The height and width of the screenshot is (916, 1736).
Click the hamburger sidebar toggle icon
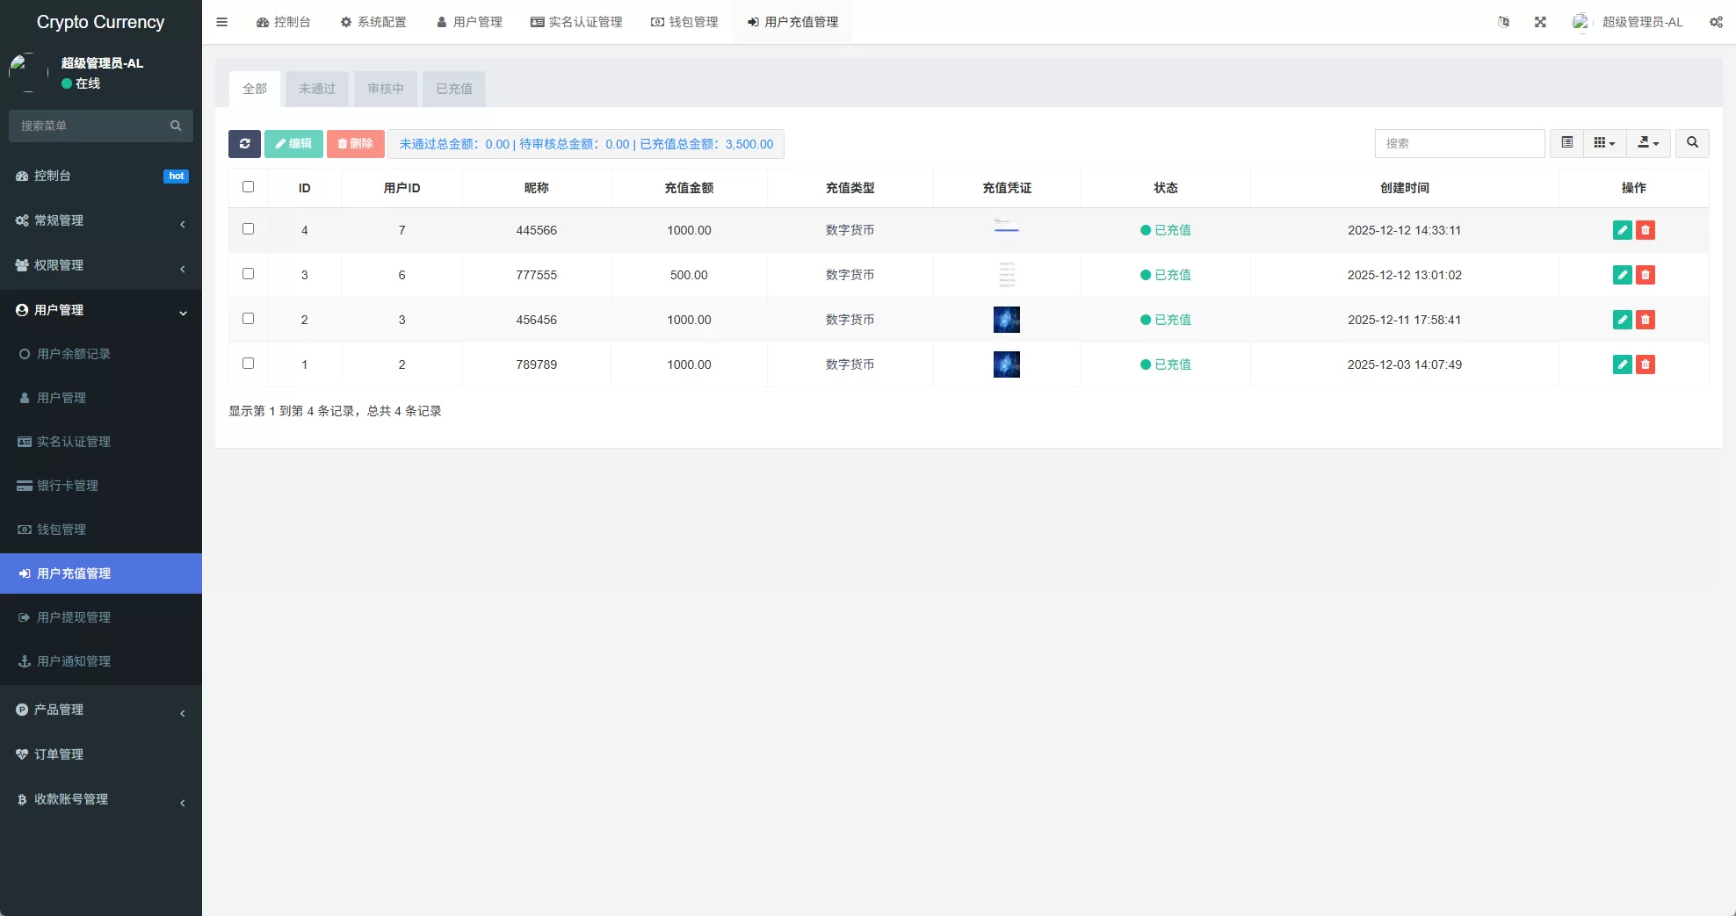[222, 22]
